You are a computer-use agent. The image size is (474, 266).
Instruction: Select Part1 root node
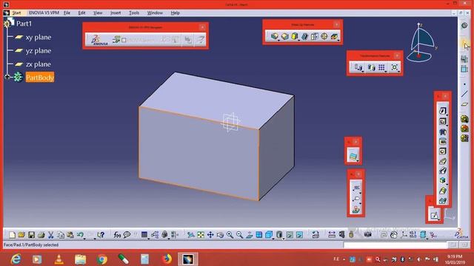(24, 24)
